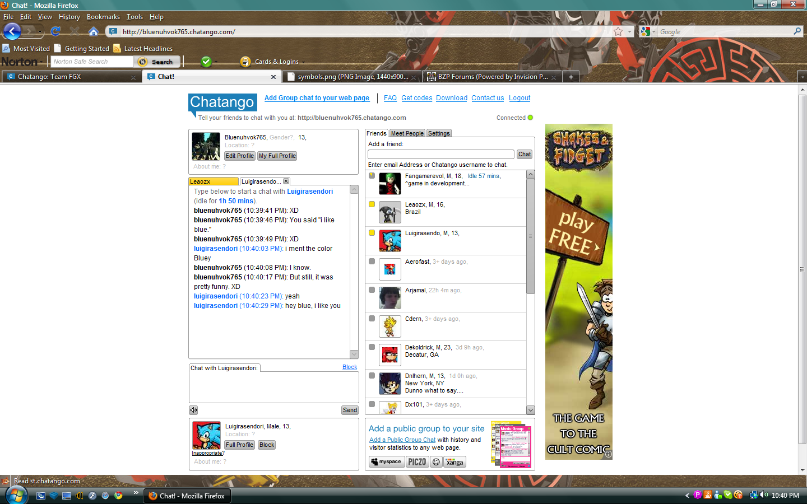Open the Settings tab in the friends panel

coord(439,133)
